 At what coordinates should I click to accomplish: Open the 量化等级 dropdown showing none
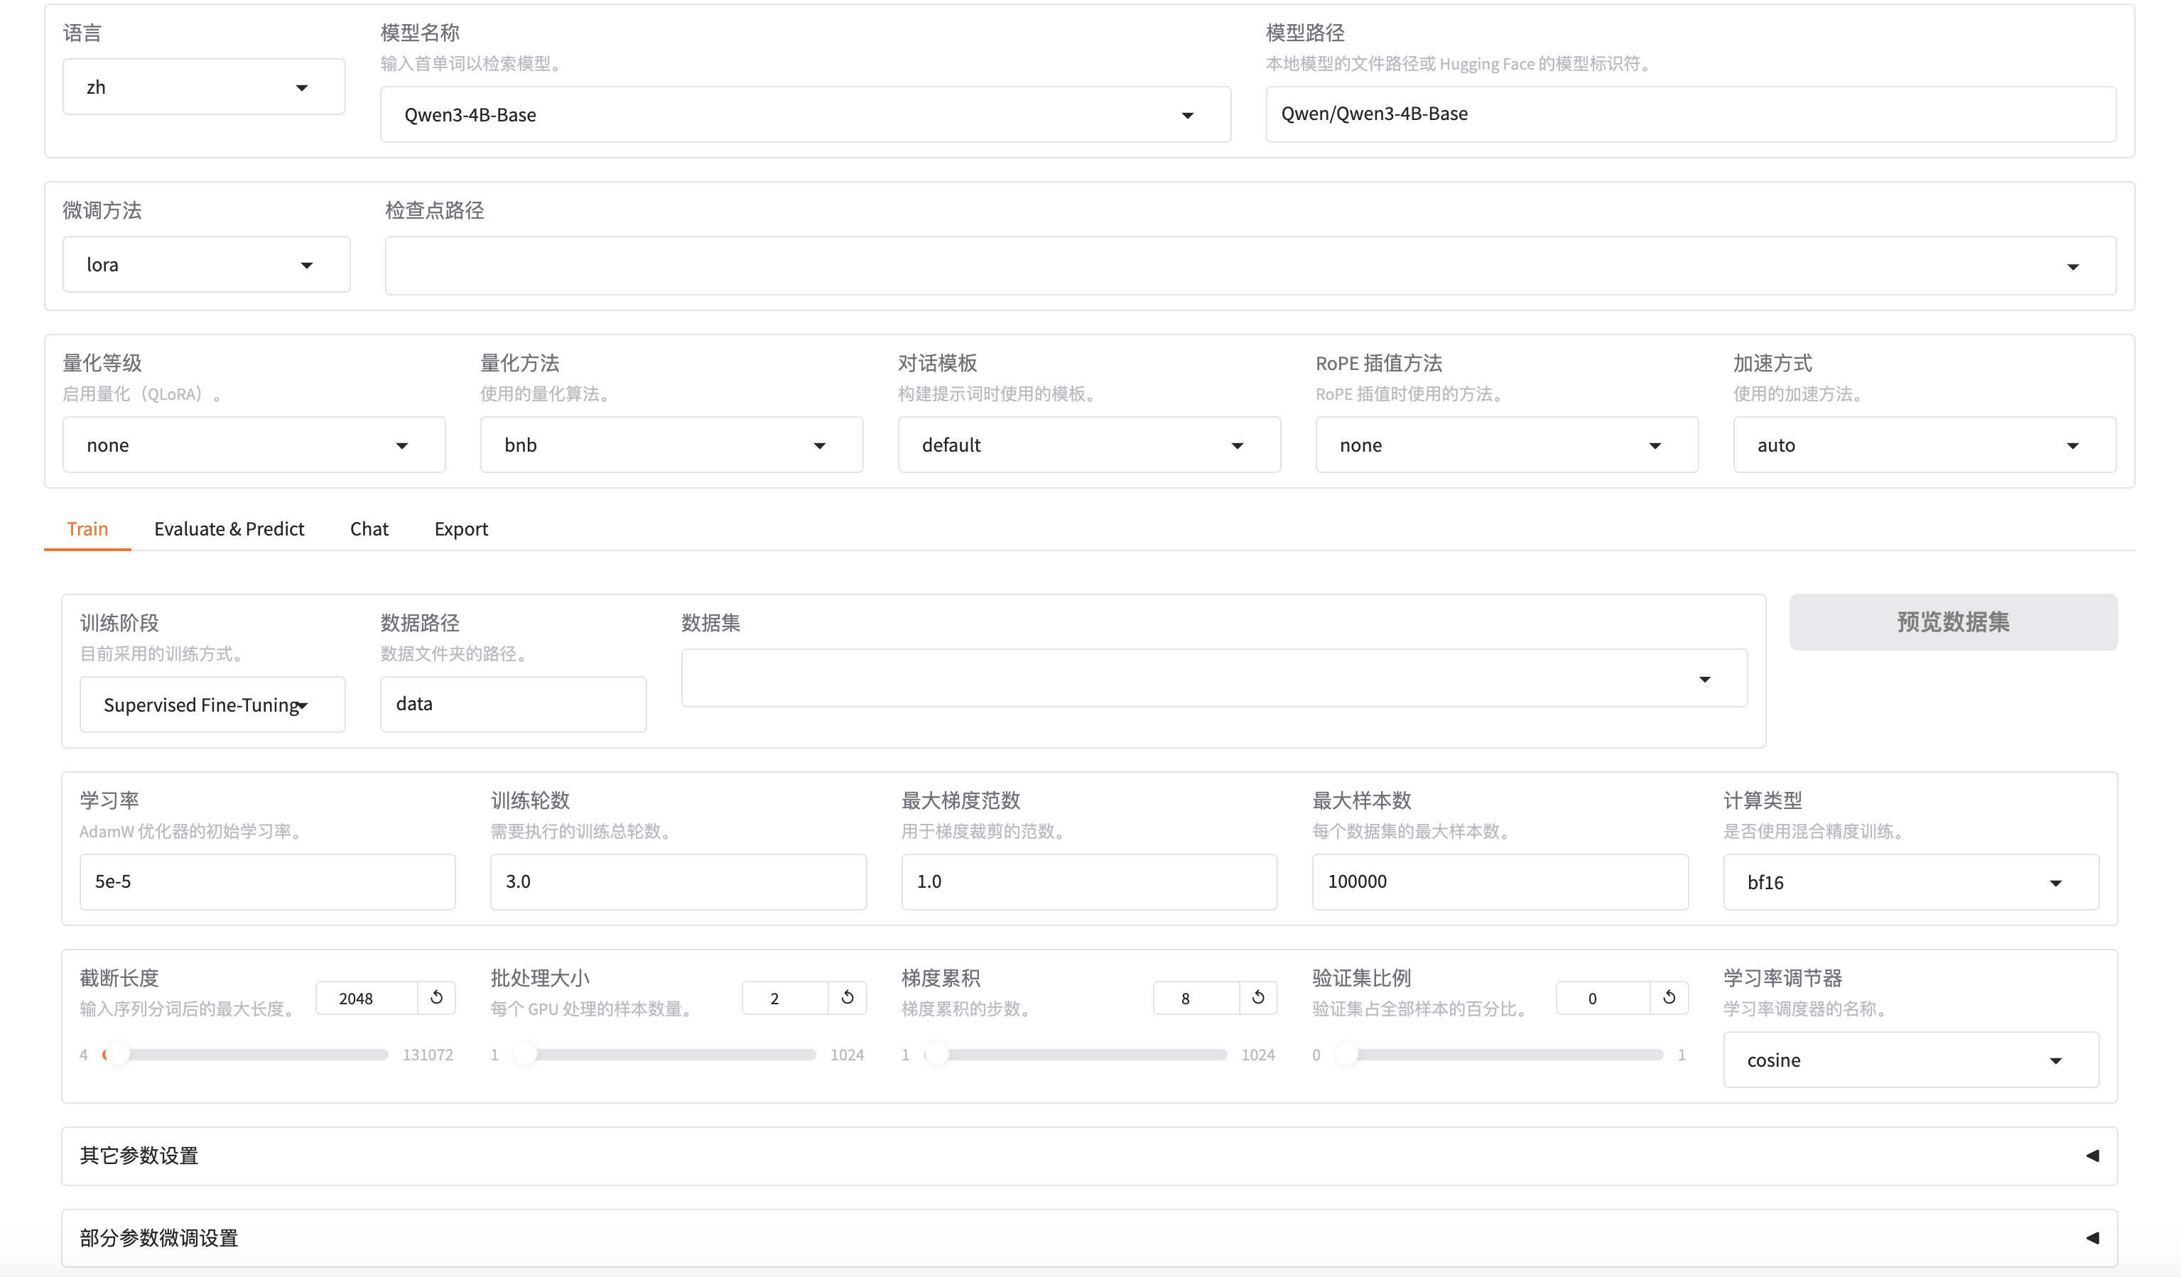tap(254, 445)
